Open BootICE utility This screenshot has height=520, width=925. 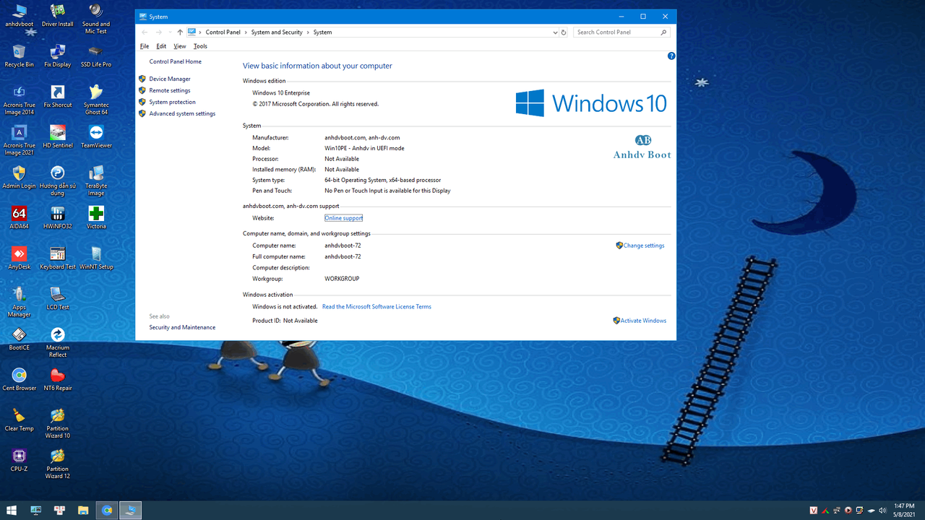(x=19, y=339)
